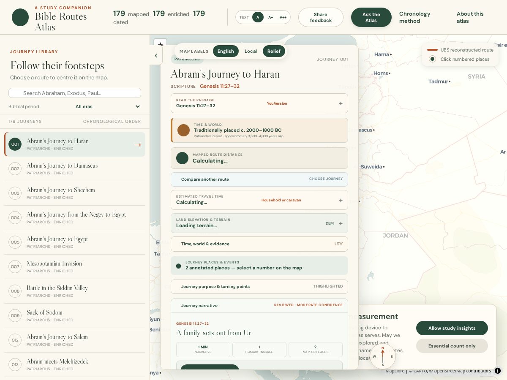
Task: Click the 2 Mapped Places stat box
Action: point(316,350)
